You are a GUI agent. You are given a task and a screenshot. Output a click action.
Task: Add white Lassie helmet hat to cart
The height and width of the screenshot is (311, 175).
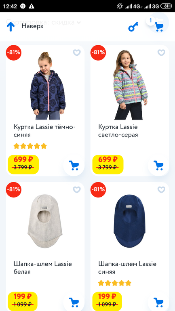point(74,302)
